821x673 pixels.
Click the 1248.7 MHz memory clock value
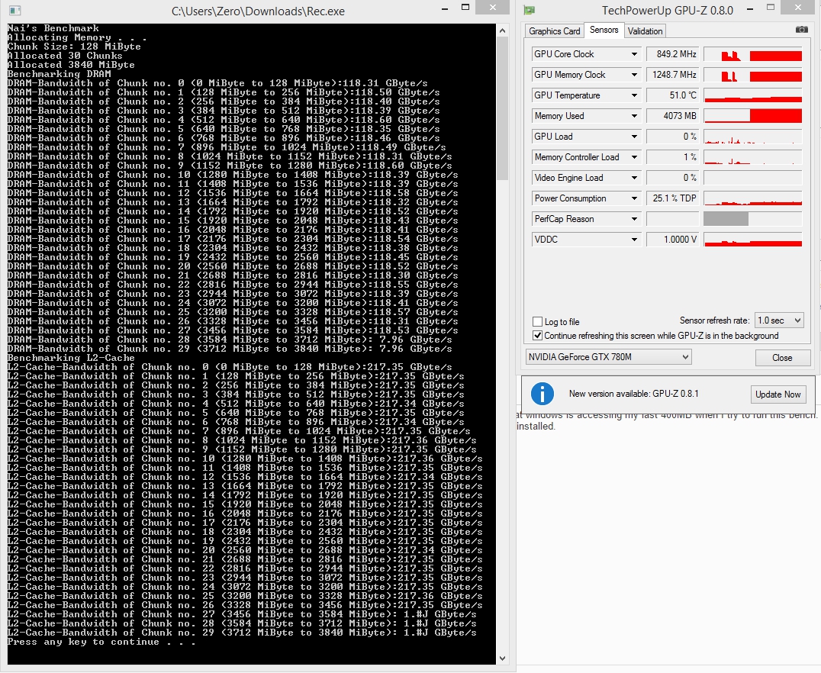[x=673, y=75]
